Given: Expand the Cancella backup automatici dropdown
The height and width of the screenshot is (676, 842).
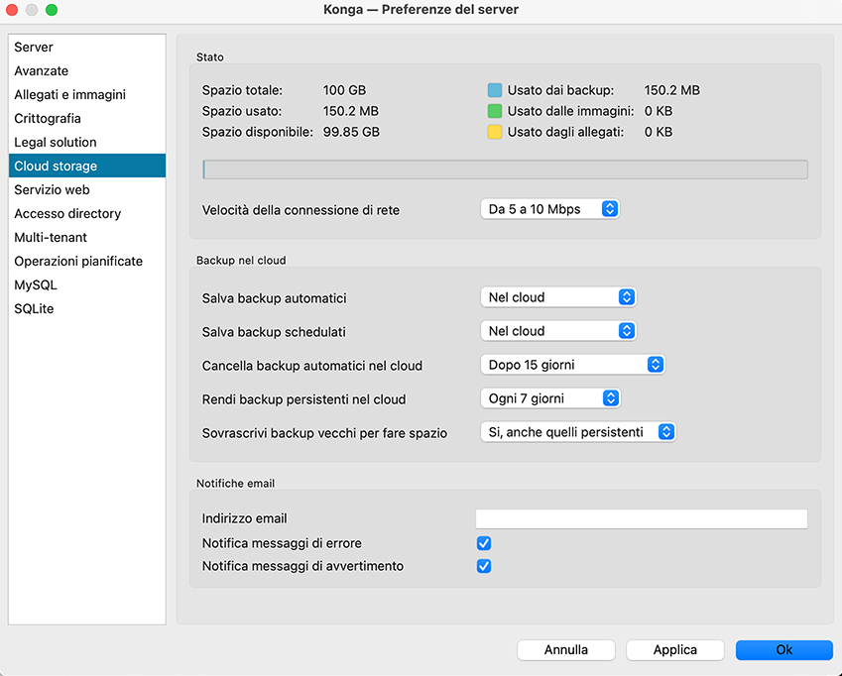Looking at the screenshot, I should point(571,365).
